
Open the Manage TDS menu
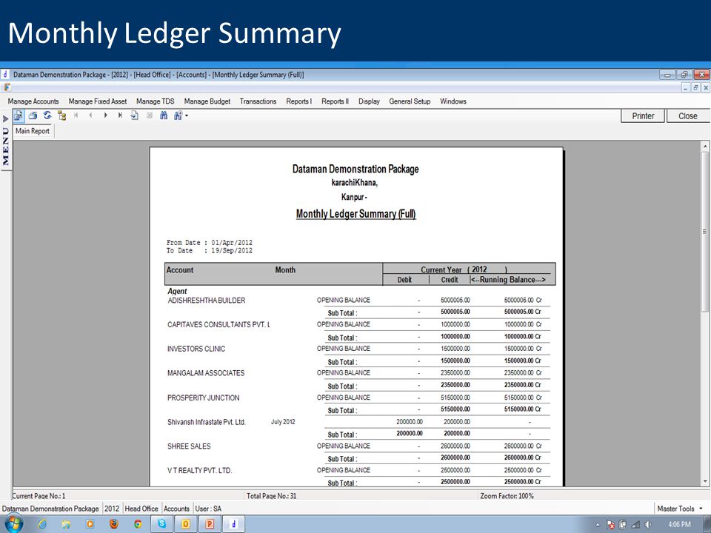[x=155, y=101]
